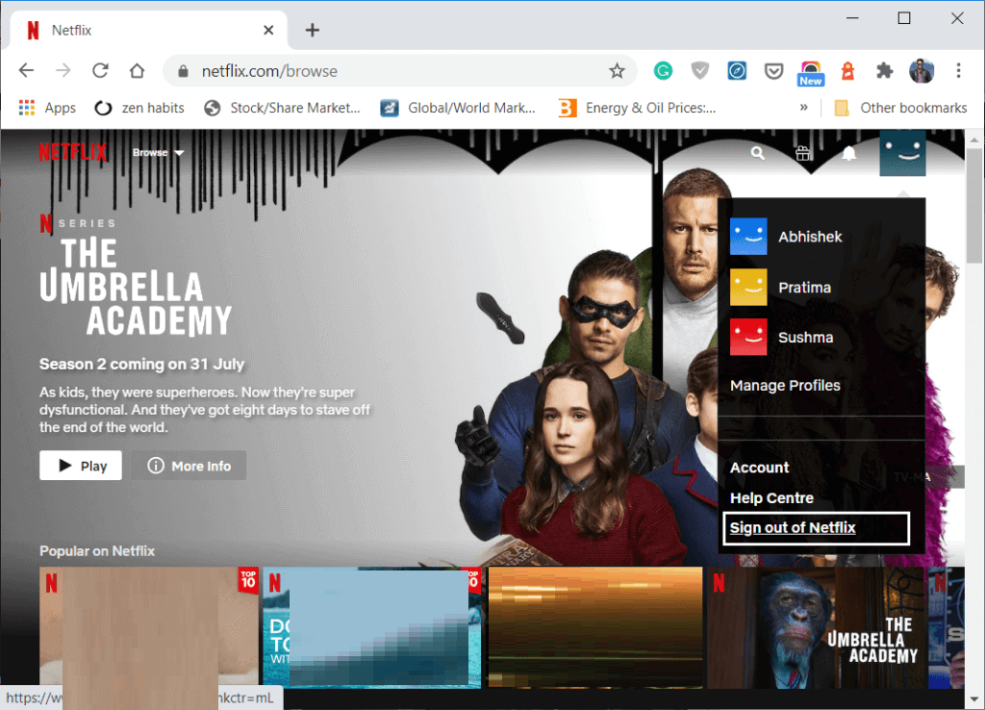Open the Other bookmarks folder
Viewport: 985px width, 710px height.
(x=900, y=108)
